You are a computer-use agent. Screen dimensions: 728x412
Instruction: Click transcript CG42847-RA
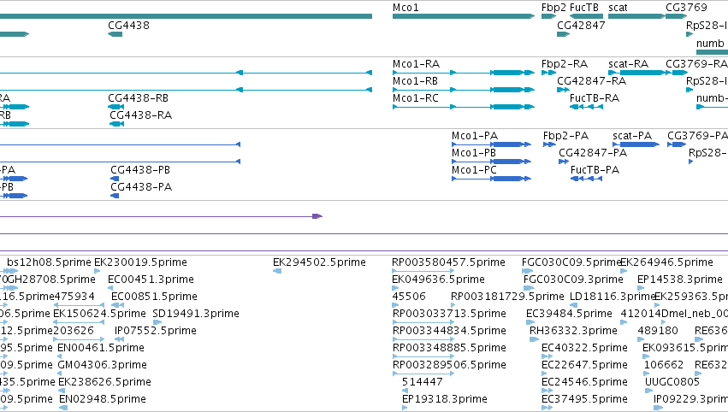pos(563,90)
